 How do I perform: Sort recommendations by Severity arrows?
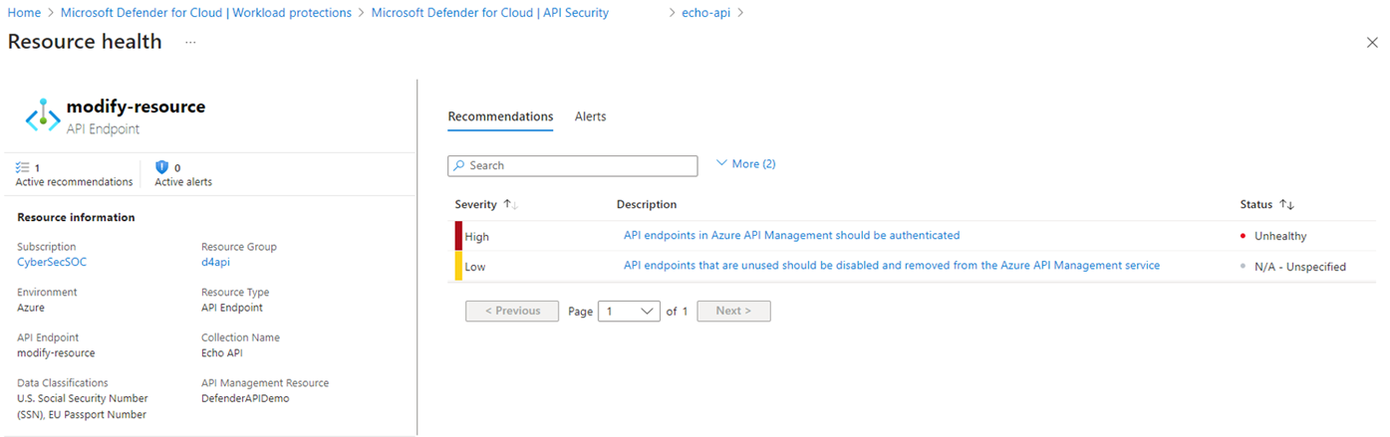click(x=510, y=204)
